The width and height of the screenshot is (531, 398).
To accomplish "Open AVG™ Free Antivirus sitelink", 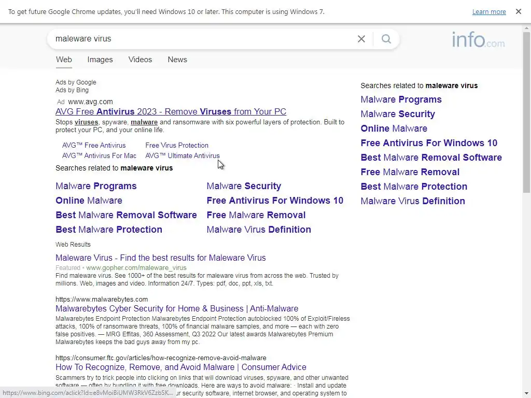I will 94,145.
